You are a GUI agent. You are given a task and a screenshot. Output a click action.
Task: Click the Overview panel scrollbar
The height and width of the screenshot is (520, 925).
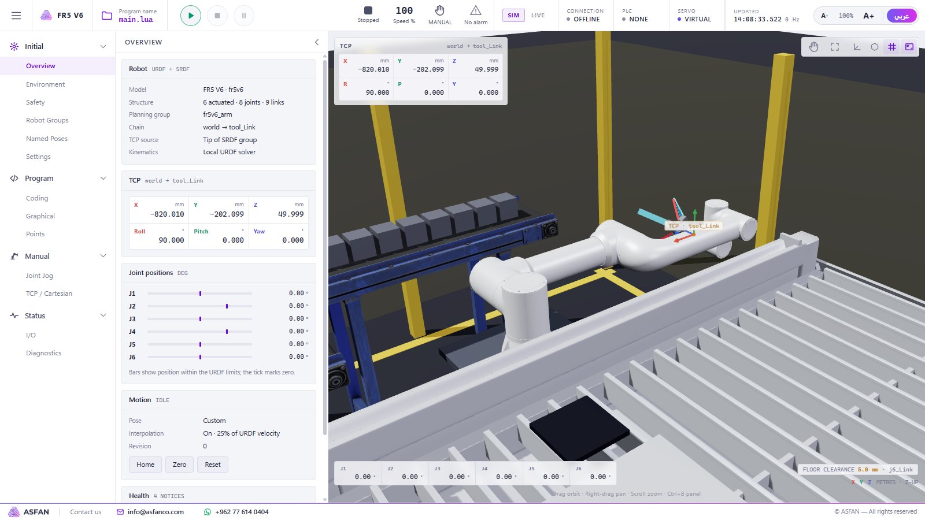(x=324, y=248)
